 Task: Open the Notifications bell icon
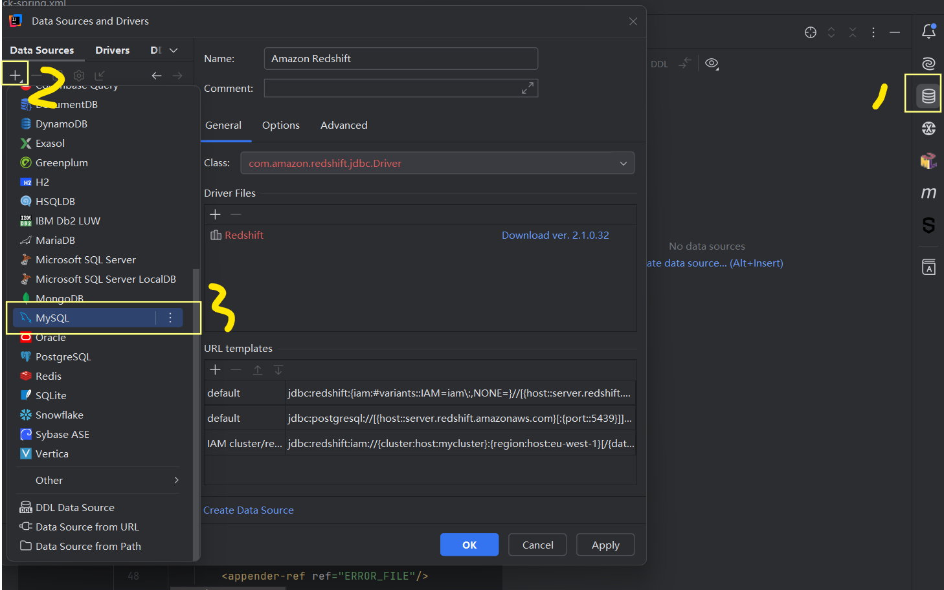point(928,31)
